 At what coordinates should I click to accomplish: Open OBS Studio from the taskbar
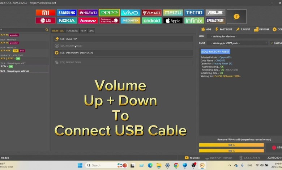(193, 165)
